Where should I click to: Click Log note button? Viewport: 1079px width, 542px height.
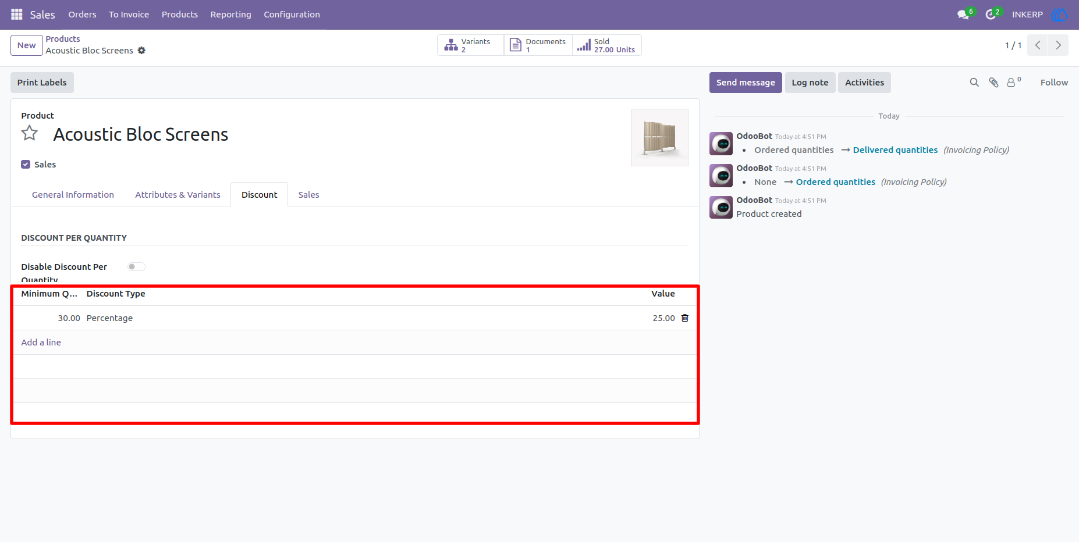[x=810, y=83]
